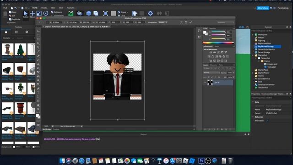The width and height of the screenshot is (293, 165).
Task: Open OBS from the Dock
Action: coord(208,160)
